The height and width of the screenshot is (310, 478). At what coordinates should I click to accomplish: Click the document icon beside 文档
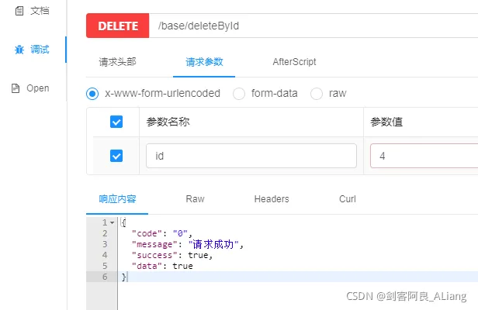[x=19, y=11]
